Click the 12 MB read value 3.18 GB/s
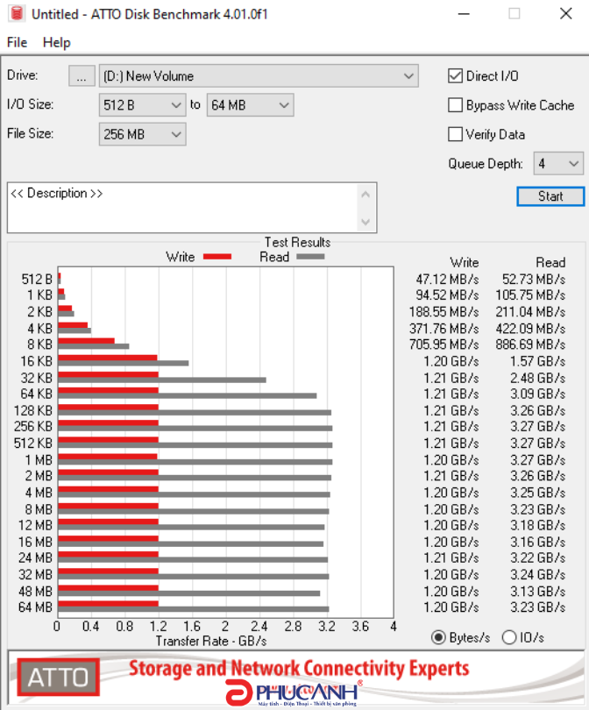 (x=538, y=525)
